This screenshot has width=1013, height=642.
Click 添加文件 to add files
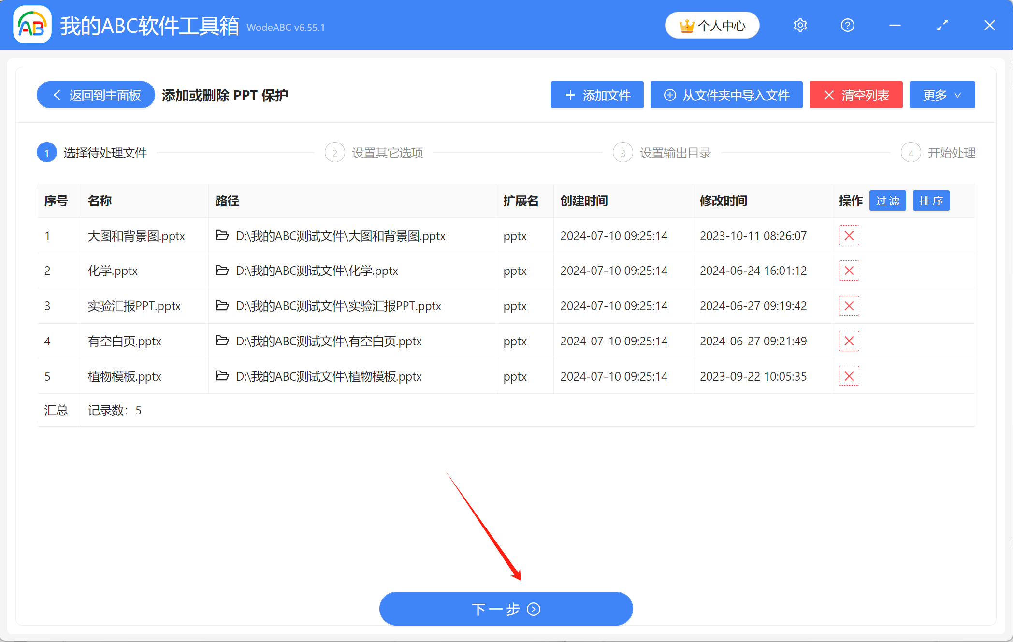[597, 95]
